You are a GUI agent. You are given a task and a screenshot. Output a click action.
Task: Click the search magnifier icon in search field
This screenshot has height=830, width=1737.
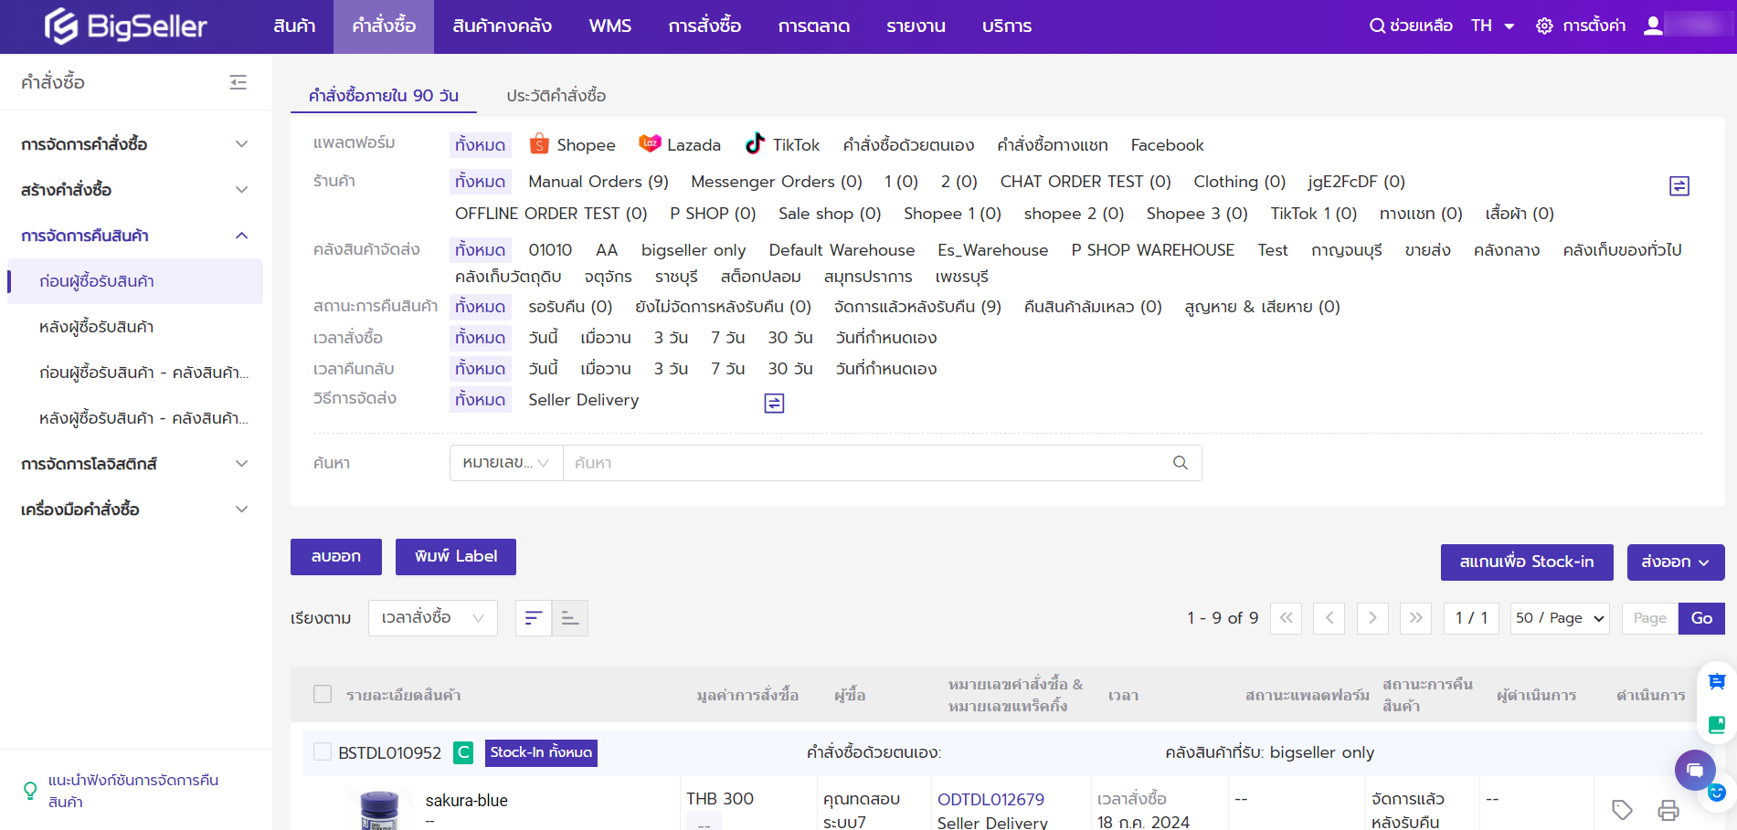point(1180,463)
